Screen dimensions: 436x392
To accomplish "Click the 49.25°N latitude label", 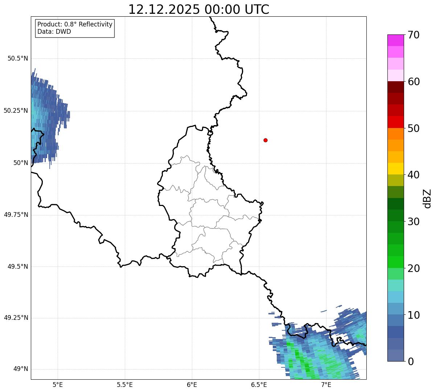I will click(x=16, y=318).
